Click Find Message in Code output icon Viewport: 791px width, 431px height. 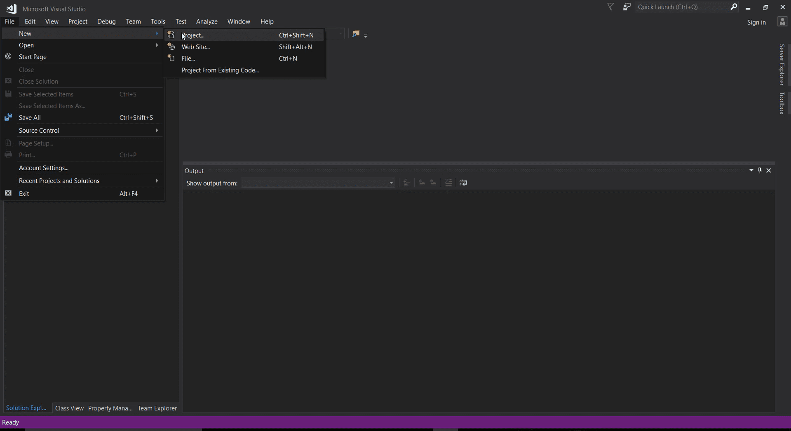[406, 183]
